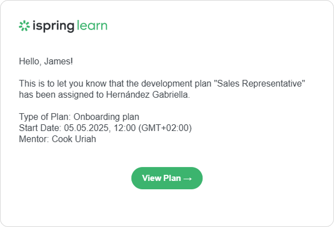The height and width of the screenshot is (227, 334).
Task: Click the arrow inside View Plan button
Action: click(188, 178)
